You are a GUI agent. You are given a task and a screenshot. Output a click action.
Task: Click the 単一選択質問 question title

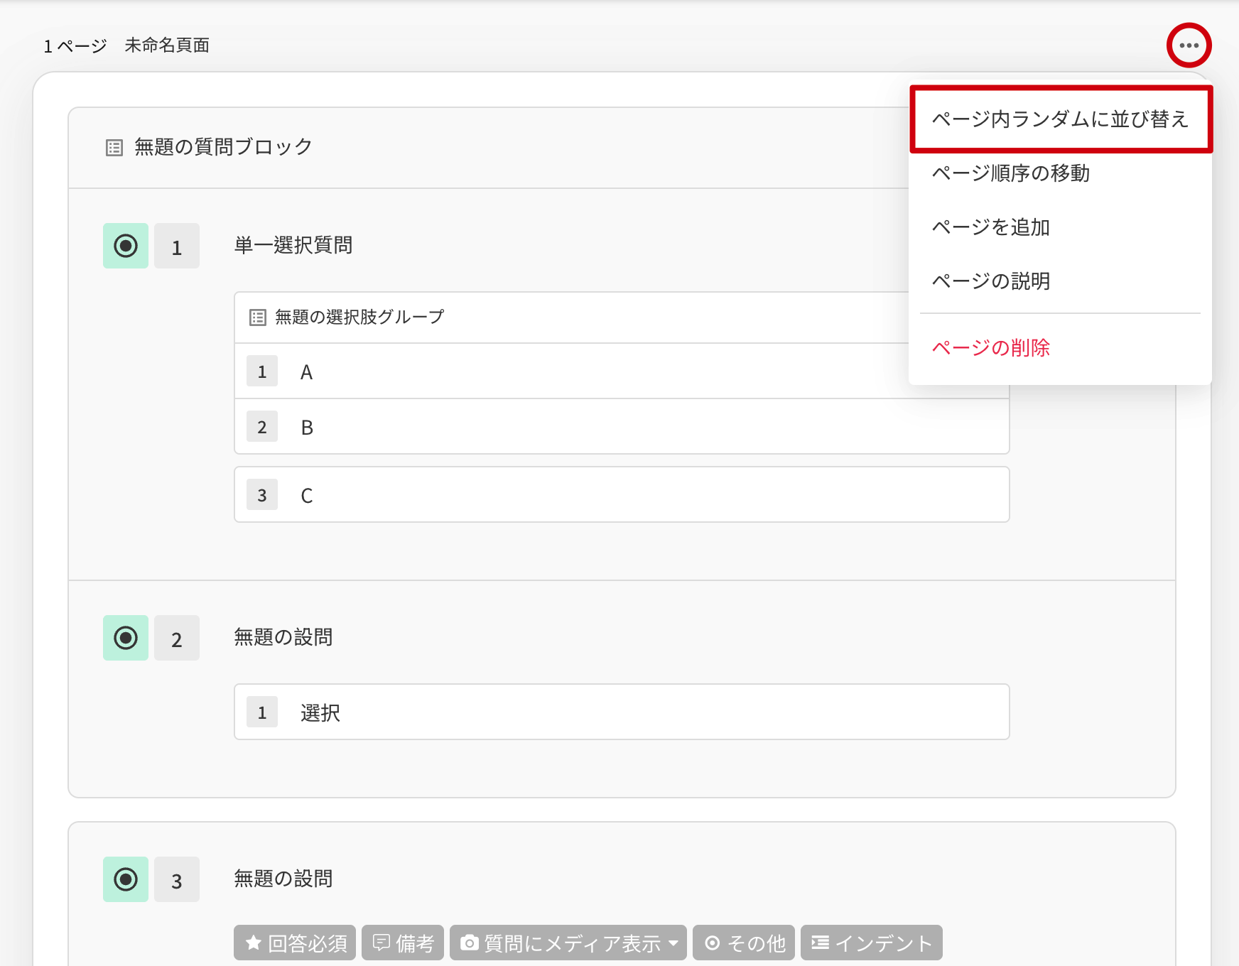[293, 246]
